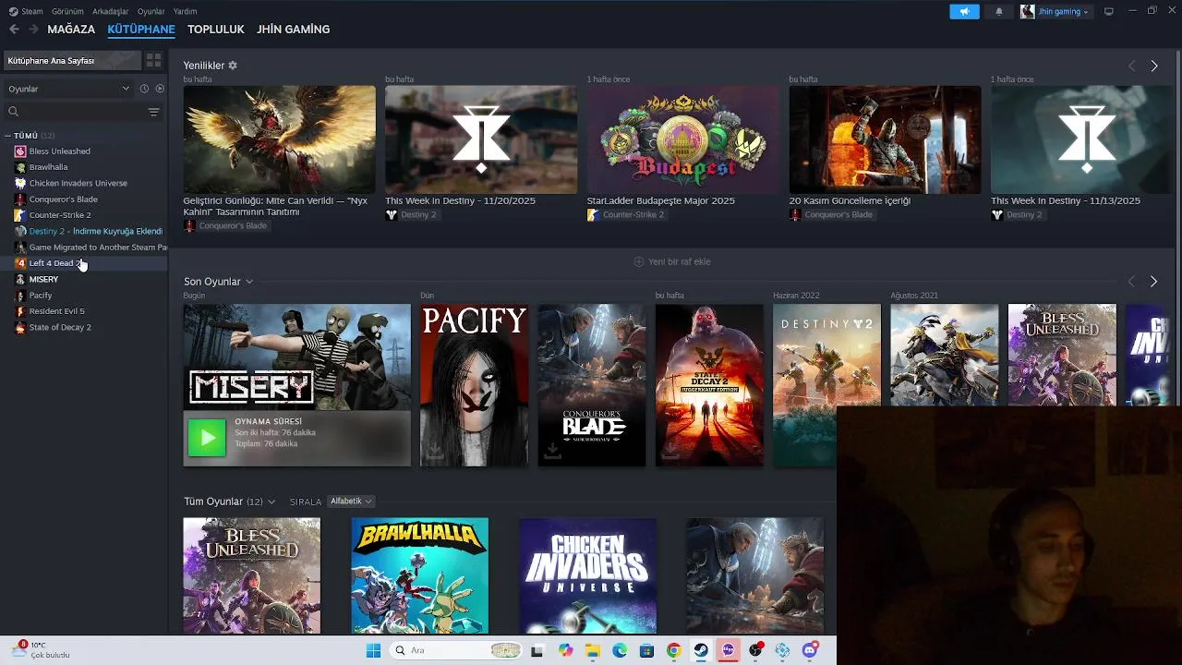The width and height of the screenshot is (1182, 665).
Task: Open the KÜTÜPHANE library tab
Action: point(141,30)
